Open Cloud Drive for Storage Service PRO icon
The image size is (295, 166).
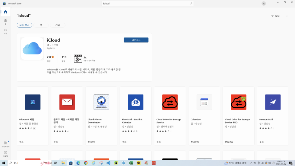[x=239, y=102]
